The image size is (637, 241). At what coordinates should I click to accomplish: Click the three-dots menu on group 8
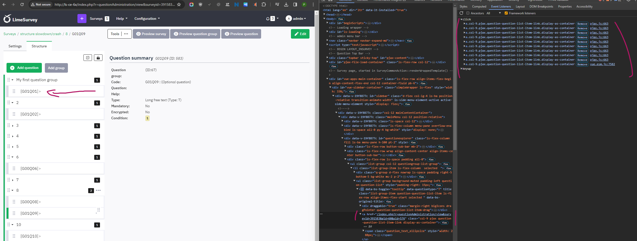(98, 190)
